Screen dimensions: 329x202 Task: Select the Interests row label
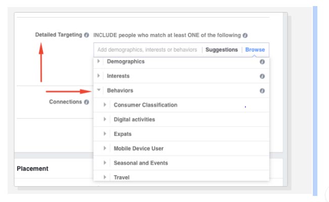[118, 76]
